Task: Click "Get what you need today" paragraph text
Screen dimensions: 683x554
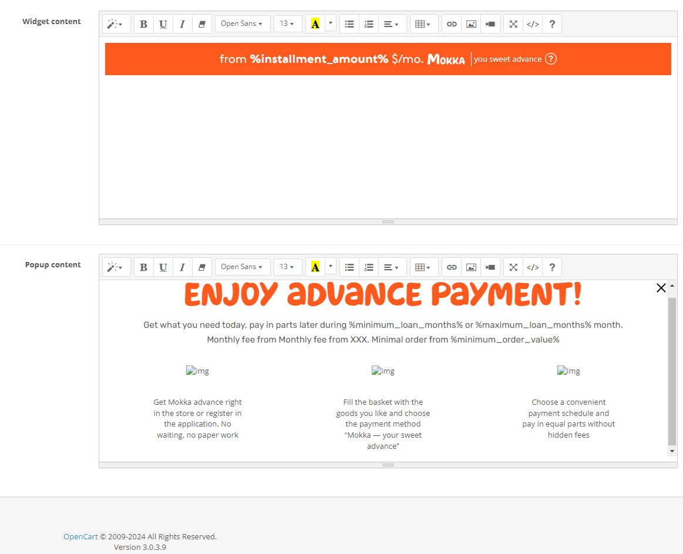Action: coord(383,325)
